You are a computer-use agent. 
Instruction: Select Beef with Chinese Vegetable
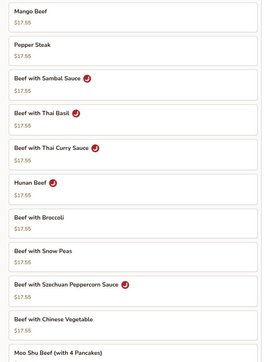pos(133,326)
